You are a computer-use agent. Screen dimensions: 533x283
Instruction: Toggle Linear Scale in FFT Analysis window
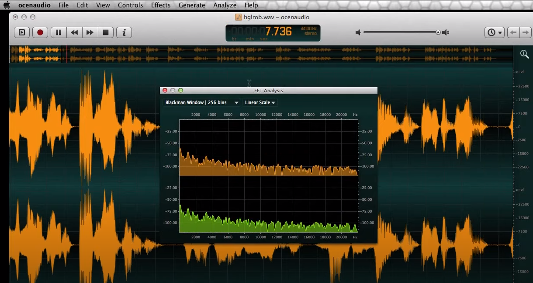(x=260, y=102)
